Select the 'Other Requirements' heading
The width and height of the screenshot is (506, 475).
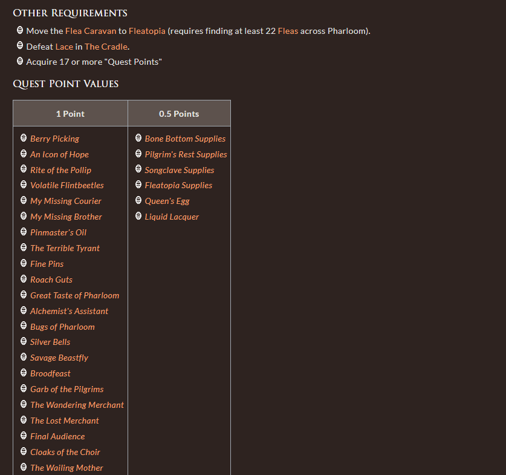point(70,13)
